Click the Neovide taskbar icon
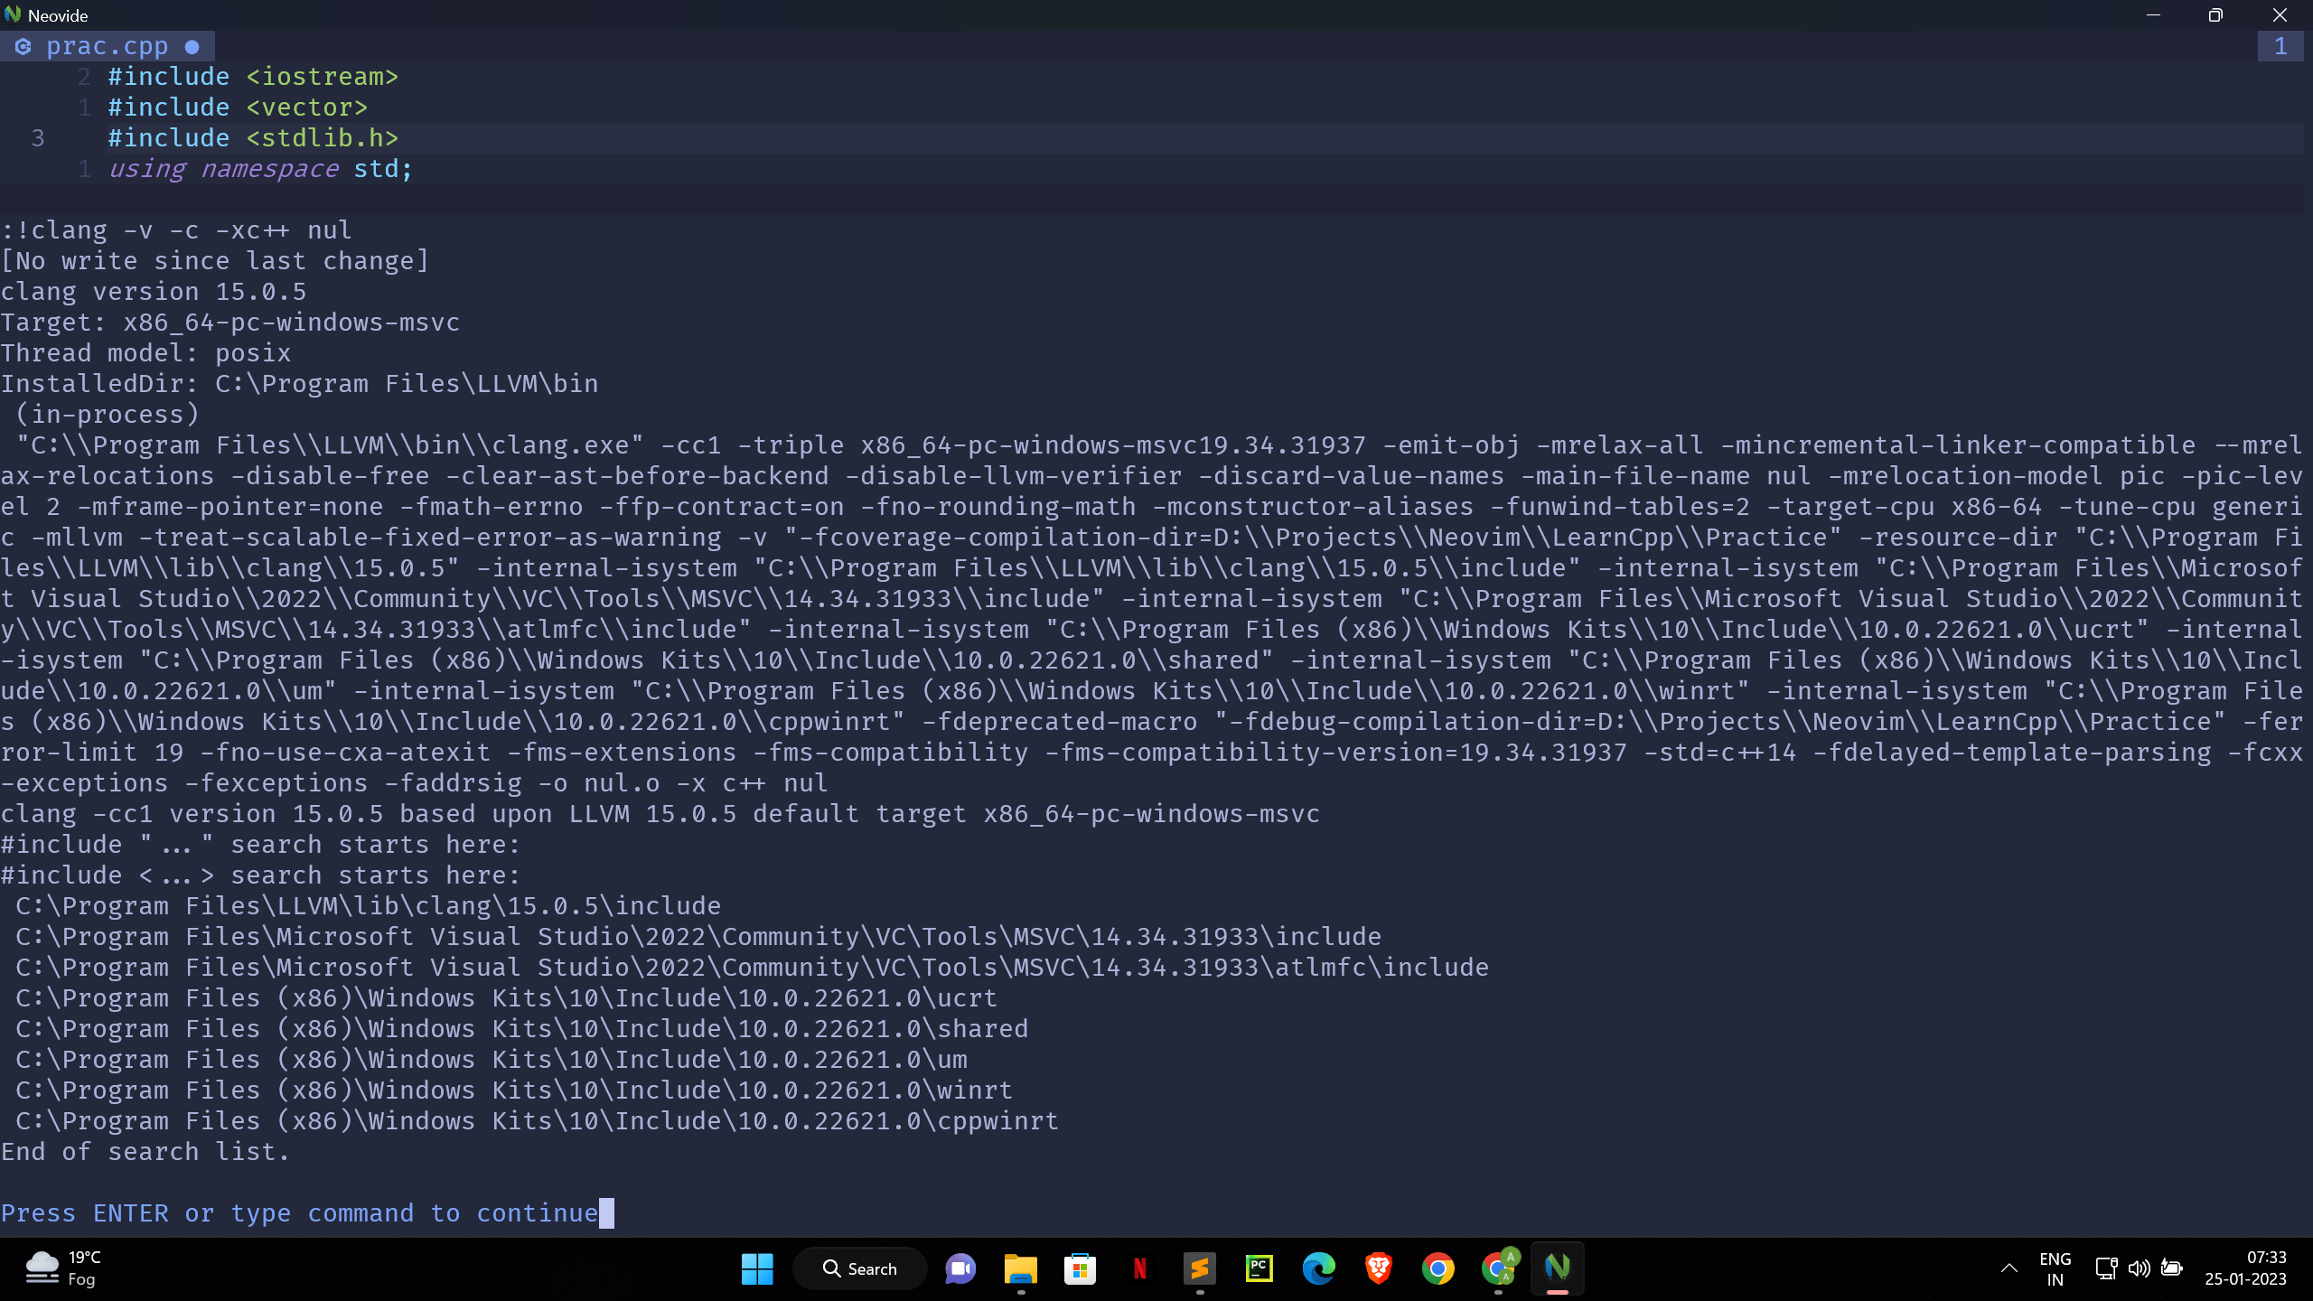The image size is (2313, 1301). tap(1557, 1268)
